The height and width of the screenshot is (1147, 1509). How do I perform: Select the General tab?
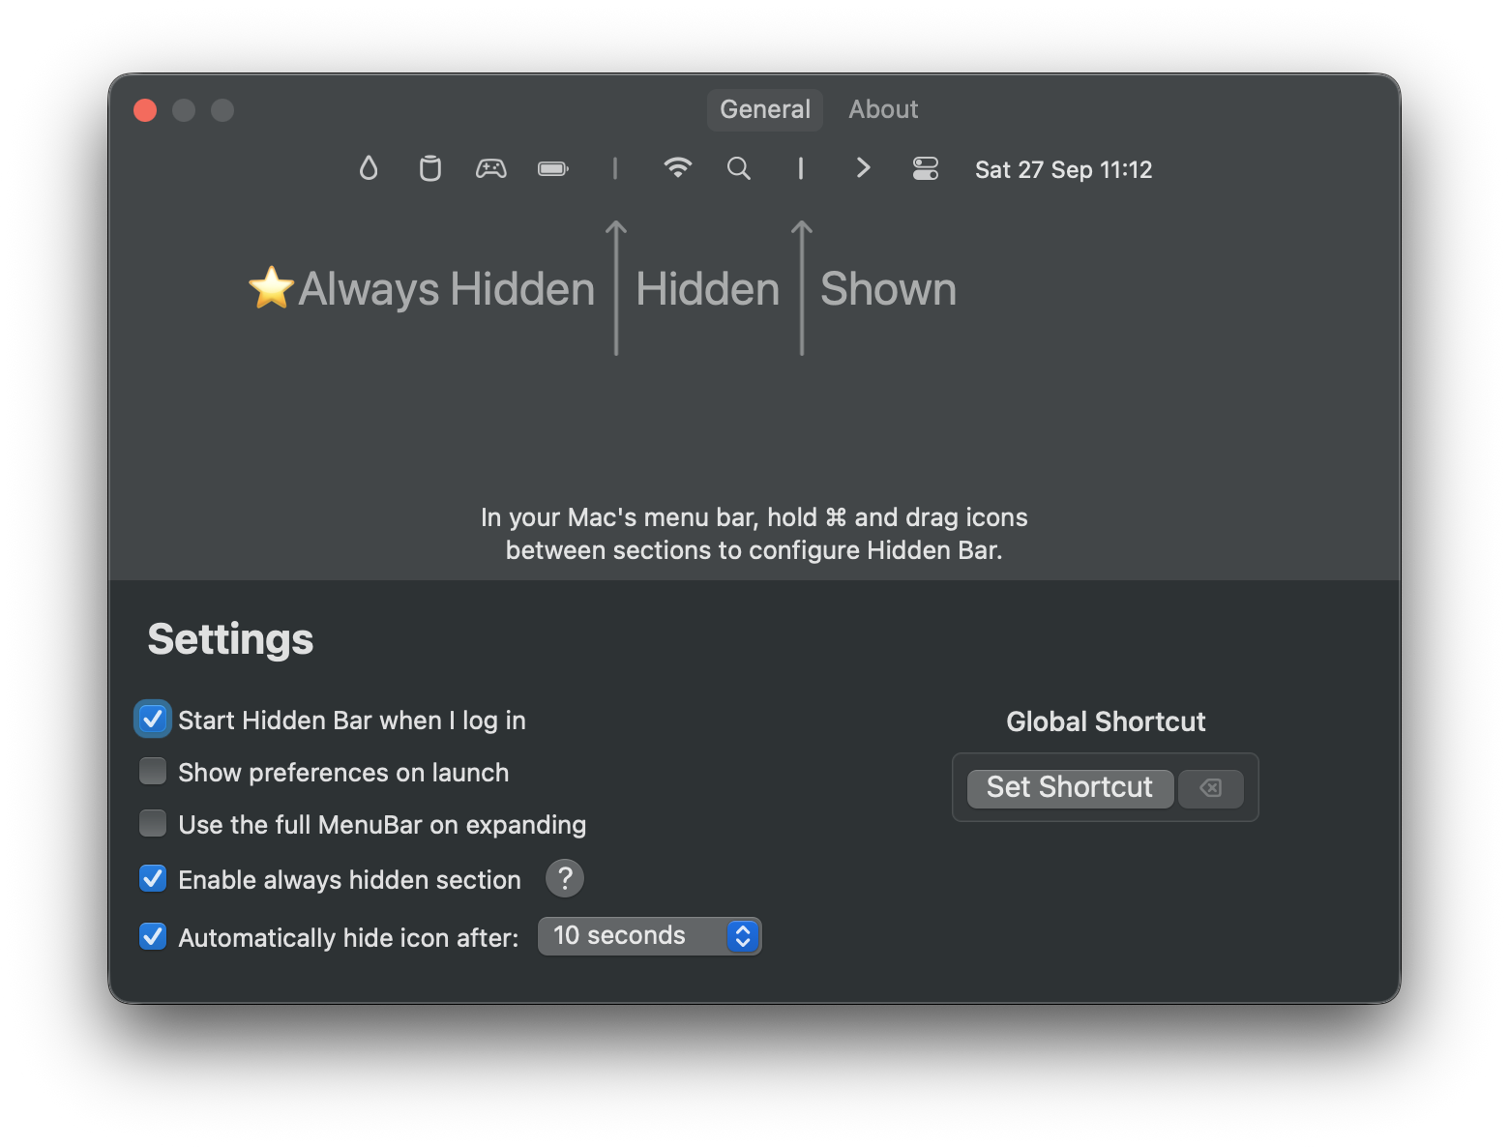pyautogui.click(x=765, y=109)
